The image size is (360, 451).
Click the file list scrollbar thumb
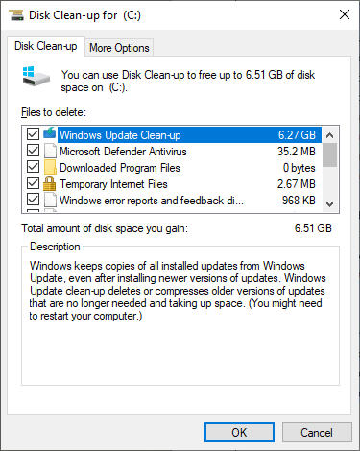click(329, 155)
